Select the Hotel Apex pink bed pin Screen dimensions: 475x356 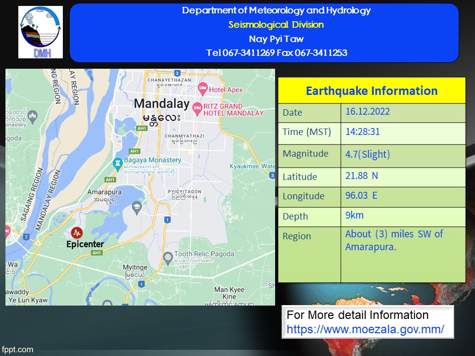coord(202,89)
